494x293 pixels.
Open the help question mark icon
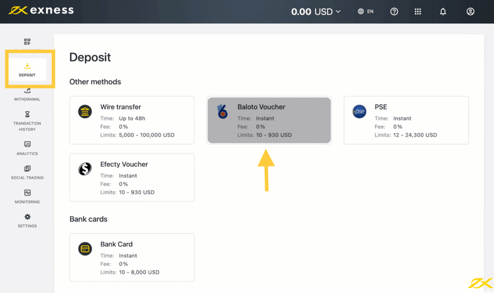pos(394,11)
